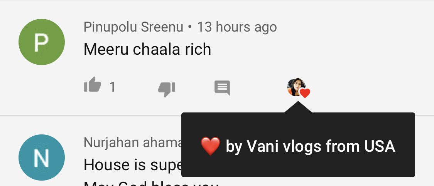Click the partially visible "May God bless you" line
Image resolution: width=434 pixels, height=186 pixels.
[151, 184]
